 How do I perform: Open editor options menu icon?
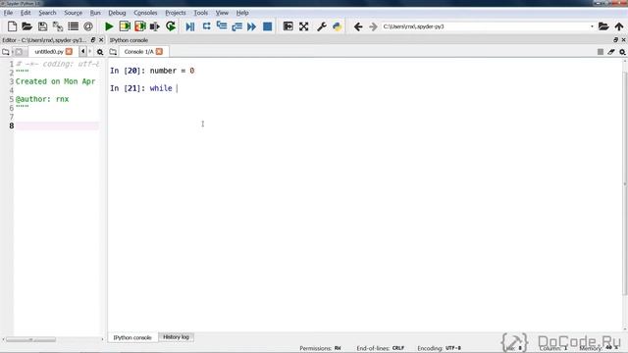[x=100, y=52]
